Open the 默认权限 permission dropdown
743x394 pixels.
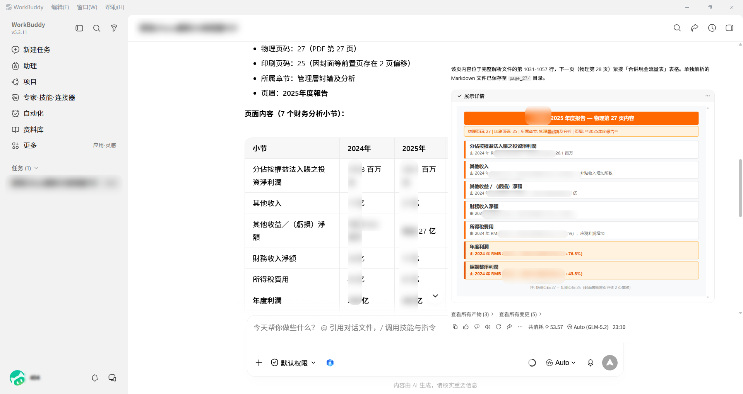[x=293, y=363]
